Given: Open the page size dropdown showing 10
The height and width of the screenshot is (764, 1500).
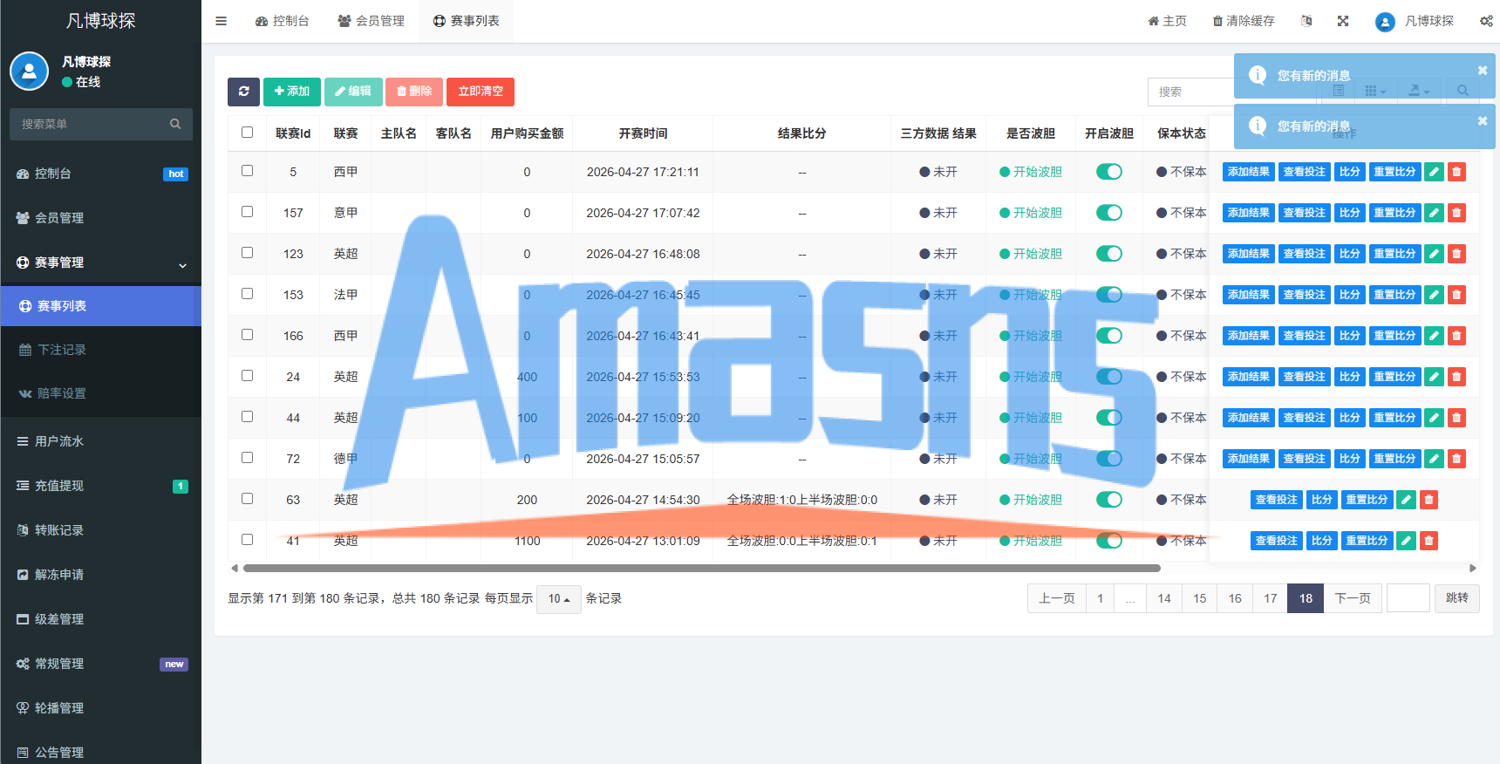Looking at the screenshot, I should (x=559, y=598).
